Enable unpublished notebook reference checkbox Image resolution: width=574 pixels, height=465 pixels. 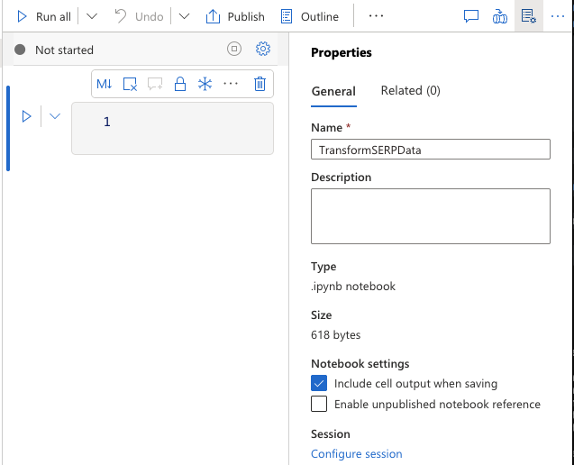click(x=319, y=404)
